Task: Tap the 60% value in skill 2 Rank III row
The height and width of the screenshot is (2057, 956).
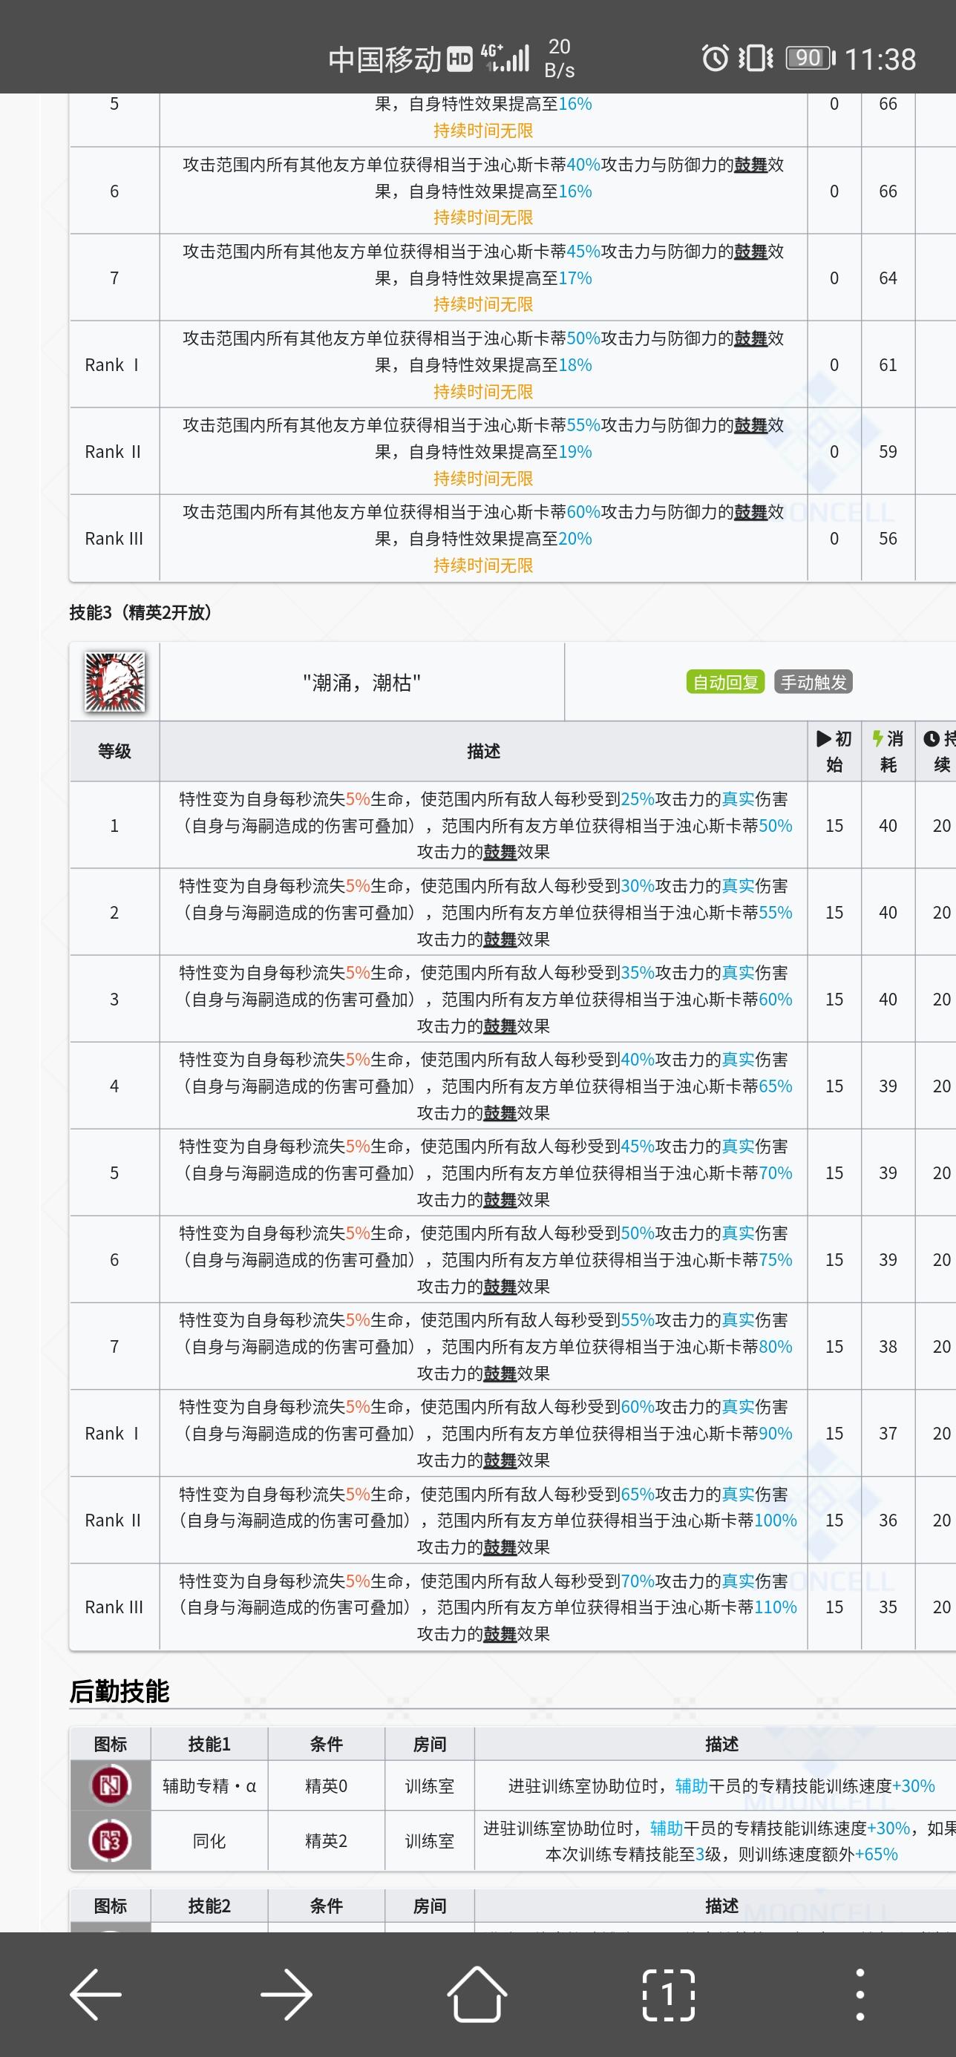Action: 583,512
